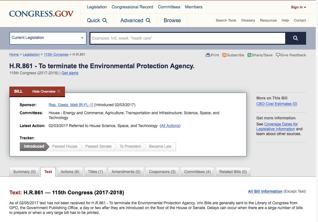Open the All Actions link
The width and height of the screenshot is (318, 222).
(170, 126)
